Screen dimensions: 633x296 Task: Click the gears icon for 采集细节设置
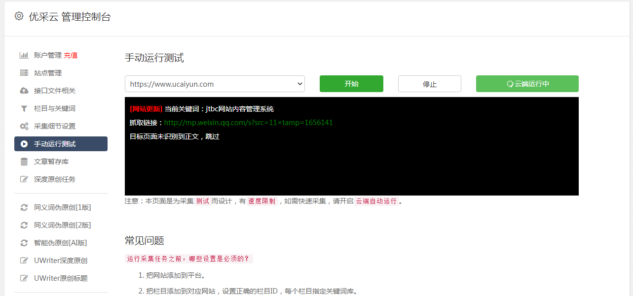24,126
